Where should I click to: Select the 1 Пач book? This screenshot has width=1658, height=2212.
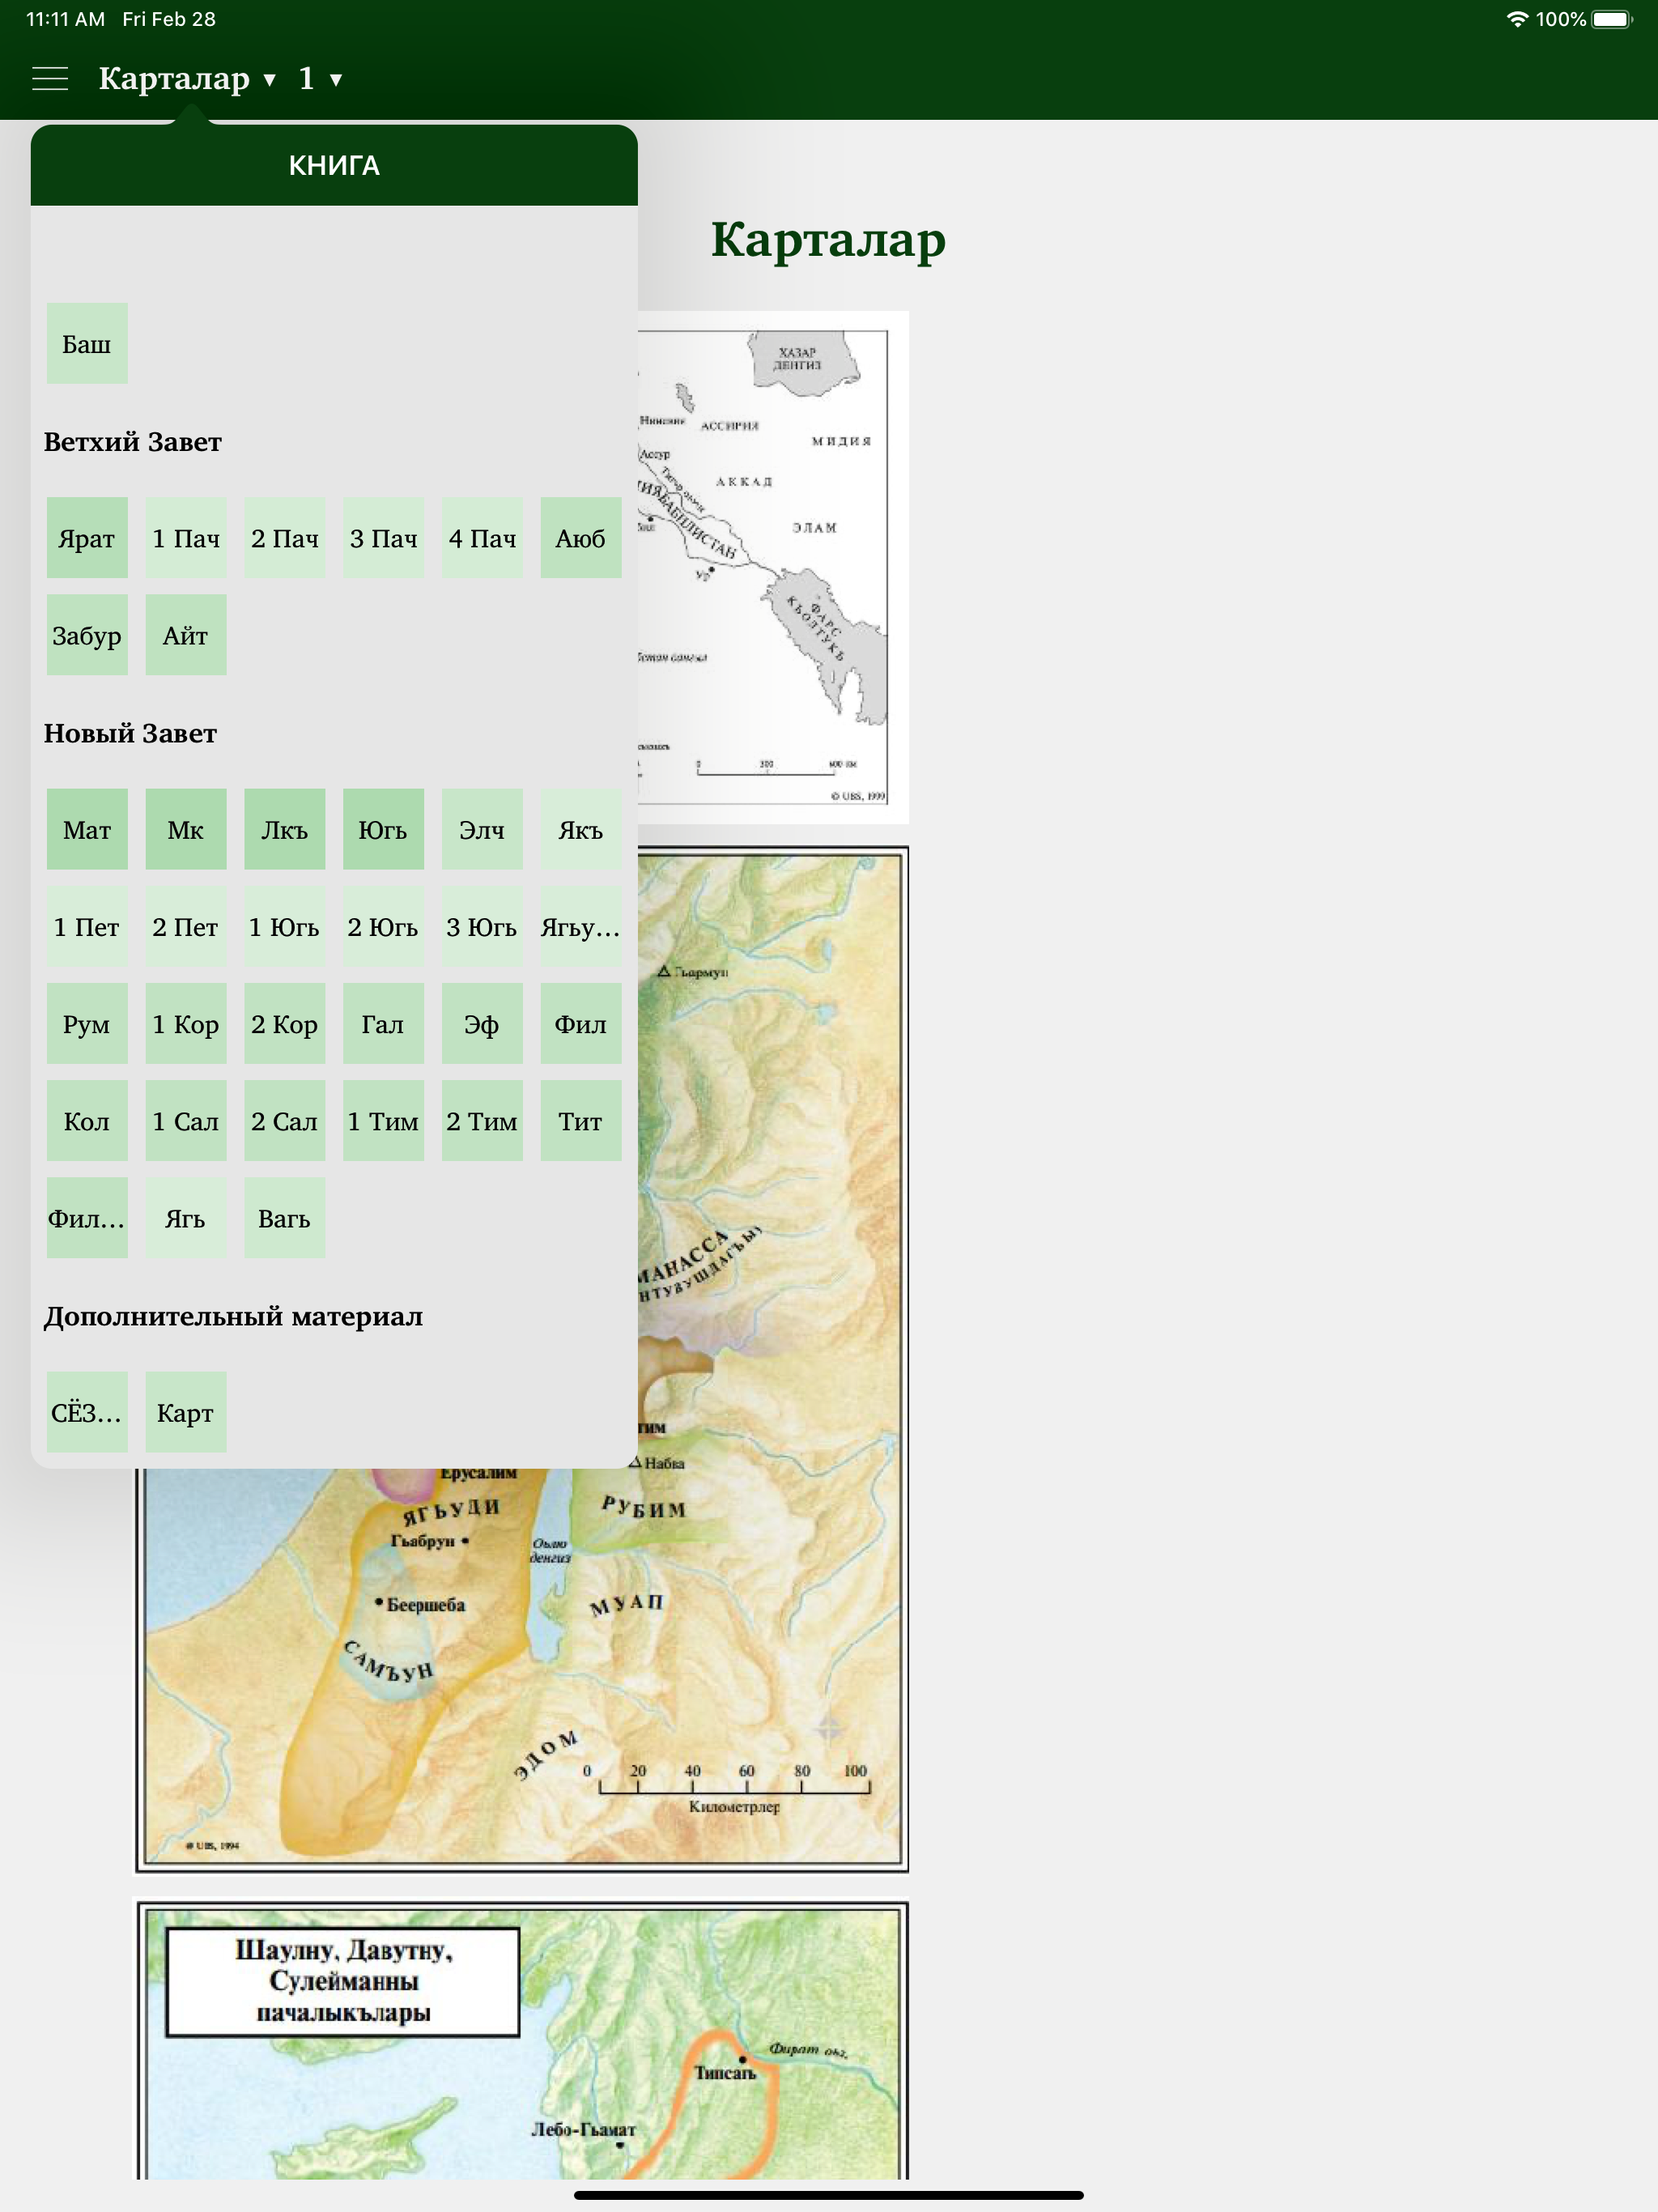(186, 537)
